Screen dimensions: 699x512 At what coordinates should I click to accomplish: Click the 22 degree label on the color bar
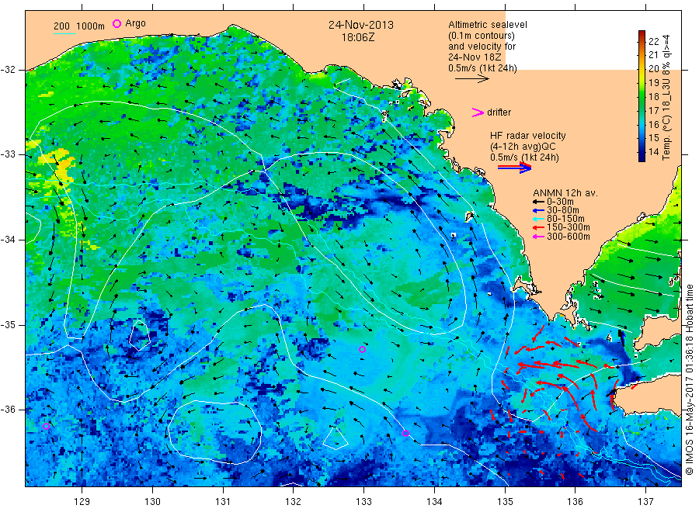click(x=653, y=41)
